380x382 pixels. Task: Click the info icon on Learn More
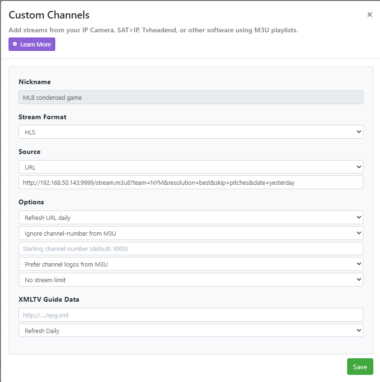tap(15, 44)
